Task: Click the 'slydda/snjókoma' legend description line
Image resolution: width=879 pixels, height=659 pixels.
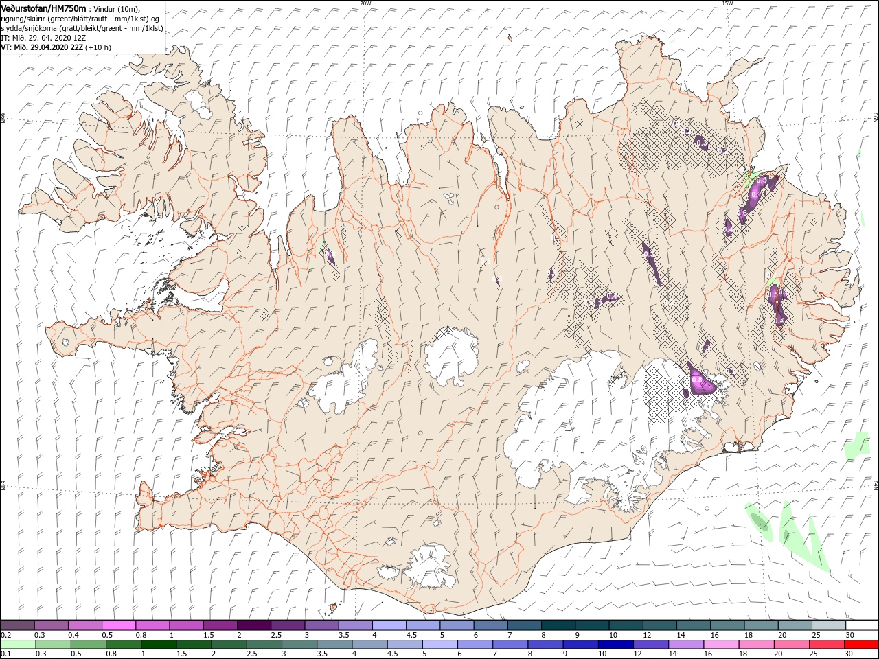Action: coord(80,27)
